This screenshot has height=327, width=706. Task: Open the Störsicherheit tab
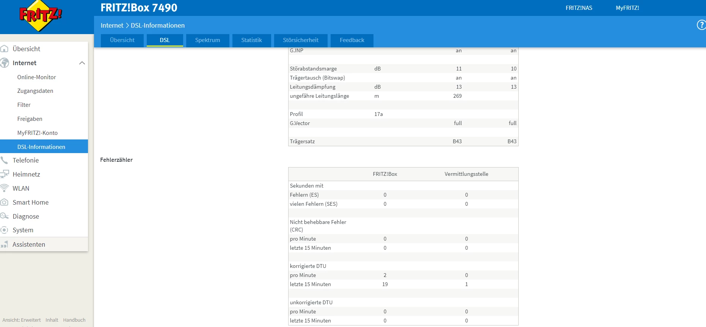pos(300,40)
